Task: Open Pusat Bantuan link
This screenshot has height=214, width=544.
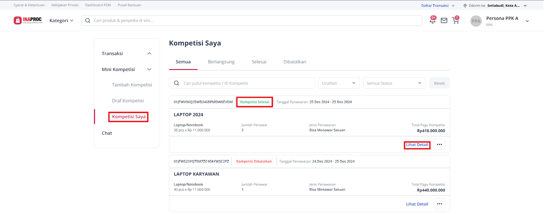Action: pos(130,5)
